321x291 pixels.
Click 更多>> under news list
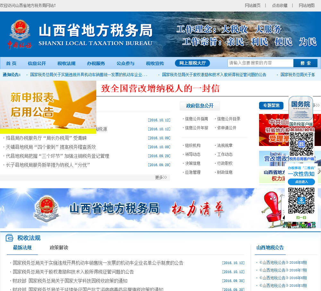coord(161,177)
